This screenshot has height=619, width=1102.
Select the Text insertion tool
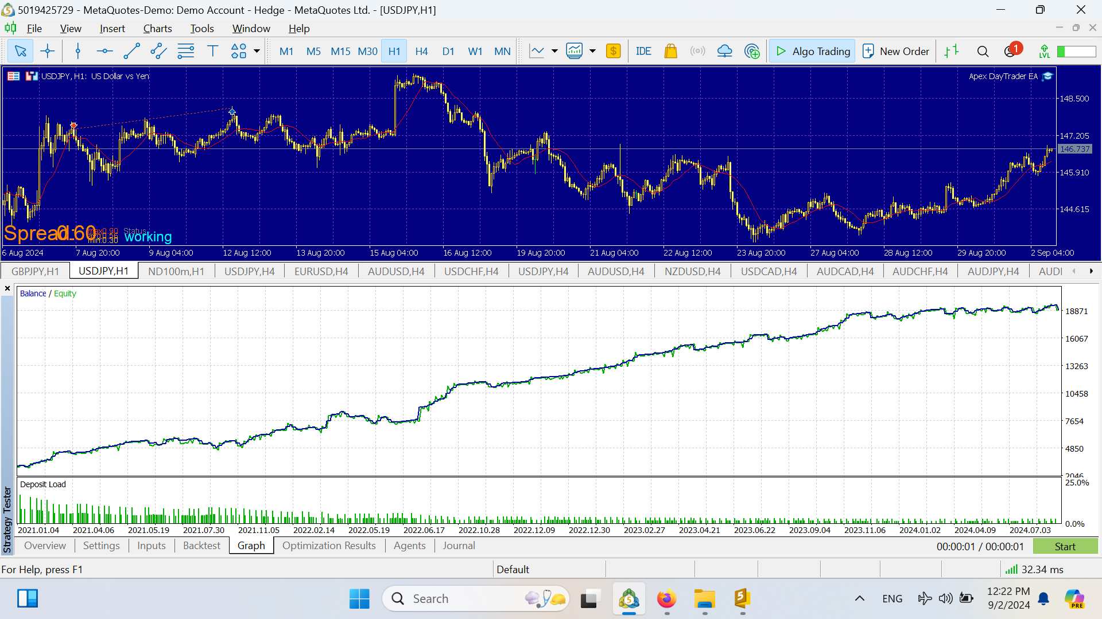pyautogui.click(x=213, y=51)
